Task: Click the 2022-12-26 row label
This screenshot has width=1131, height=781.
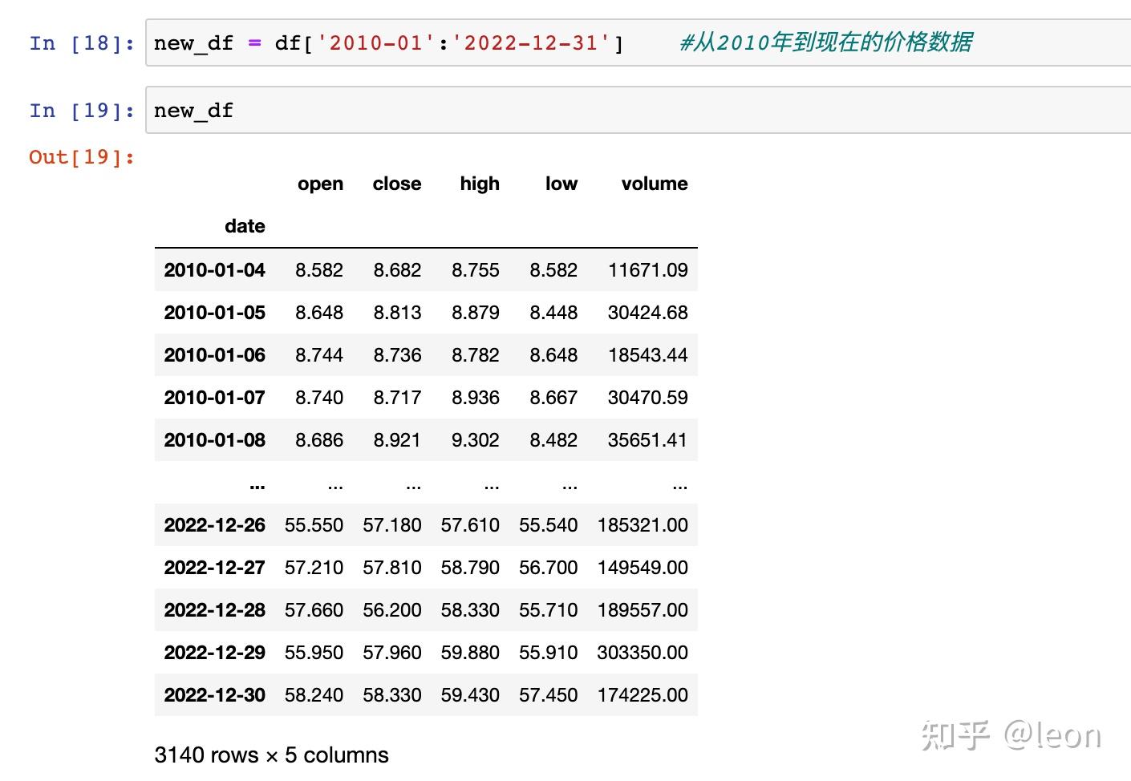Action: 214,525
